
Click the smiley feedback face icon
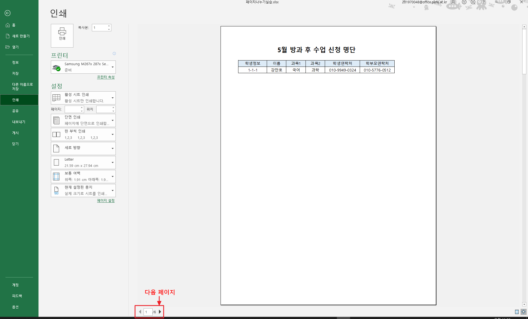(464, 2)
